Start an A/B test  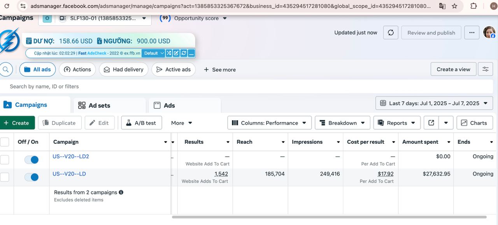[141, 123]
